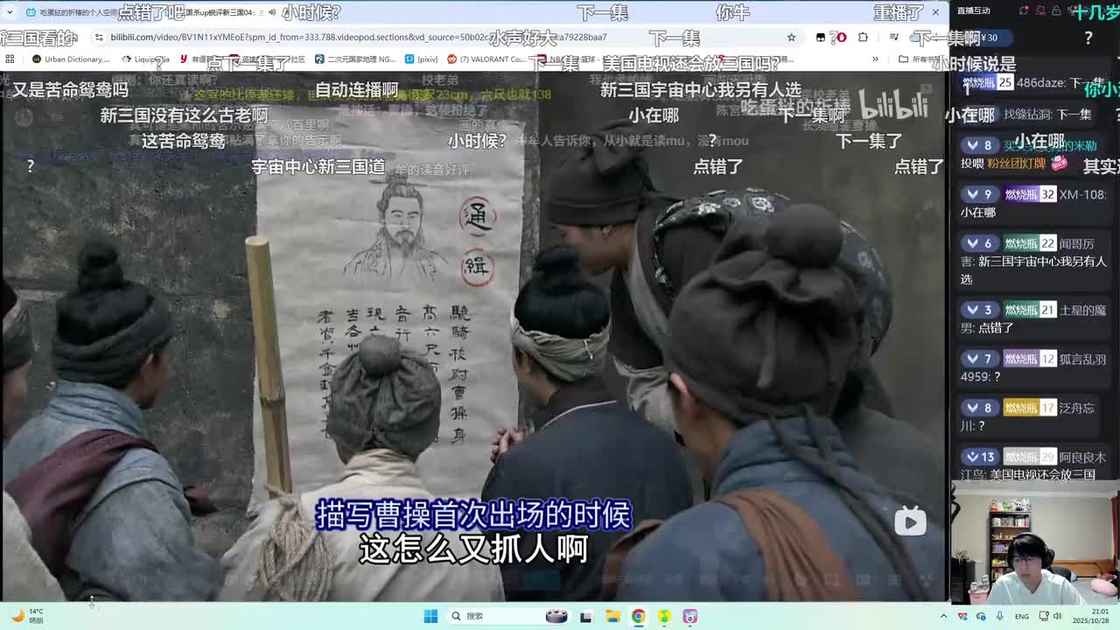
Task: Open the 二次元国家地理 NG... bookmark
Action: tap(354, 59)
